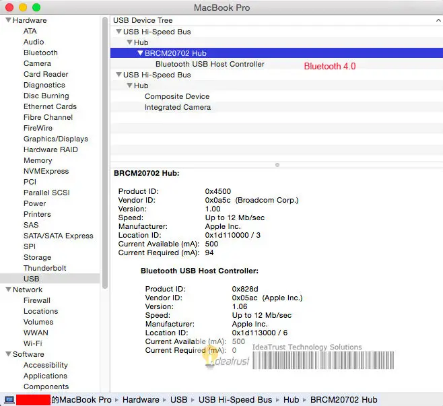Open Memory in the sidebar
This screenshot has height=406, width=443.
click(38, 160)
